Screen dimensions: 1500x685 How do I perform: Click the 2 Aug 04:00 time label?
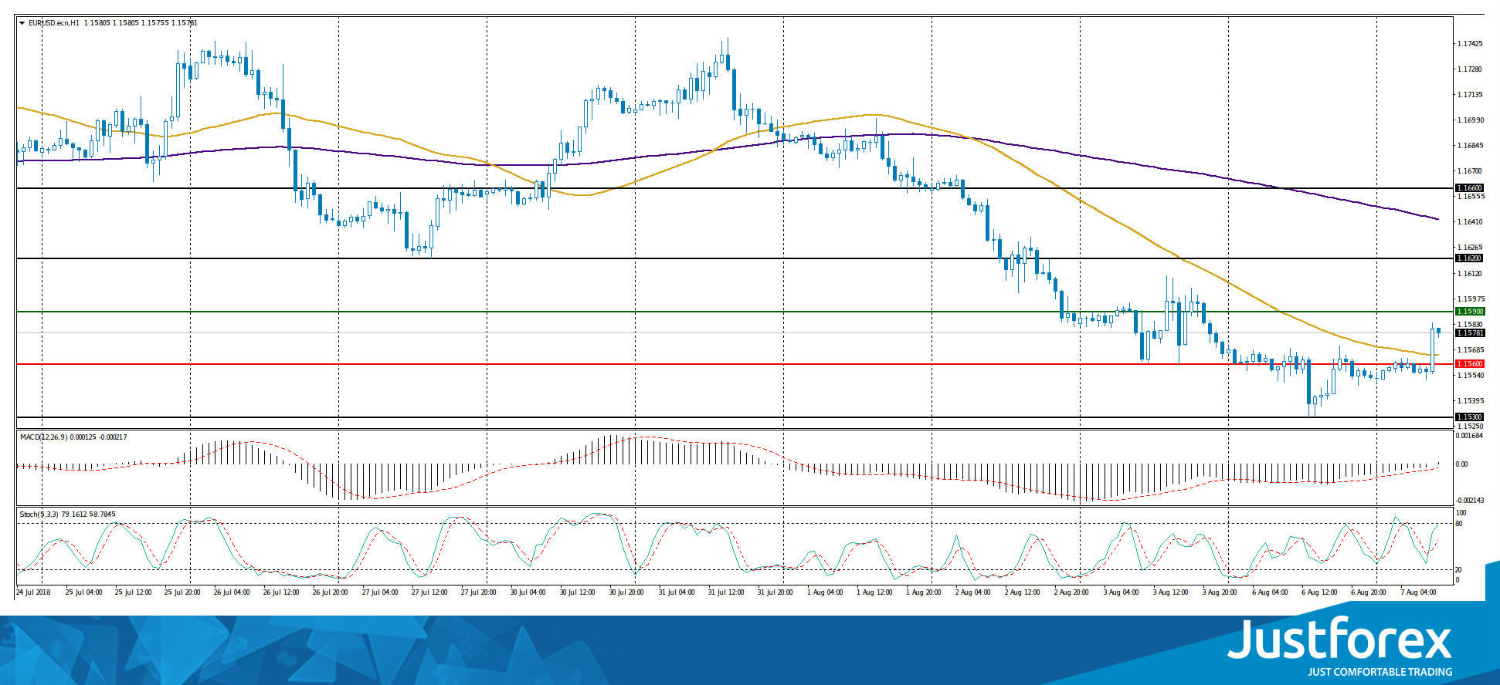(972, 592)
